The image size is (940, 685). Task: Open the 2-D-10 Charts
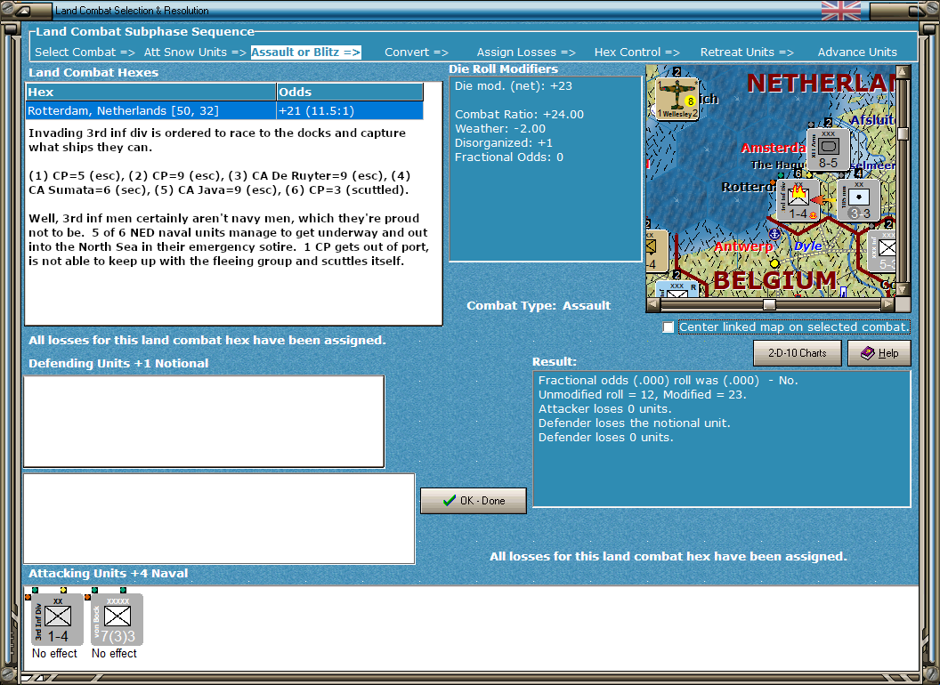[798, 353]
